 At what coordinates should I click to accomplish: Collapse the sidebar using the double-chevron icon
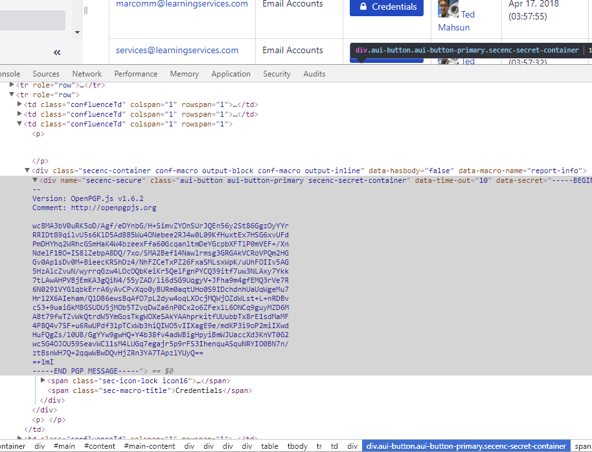(56, 52)
